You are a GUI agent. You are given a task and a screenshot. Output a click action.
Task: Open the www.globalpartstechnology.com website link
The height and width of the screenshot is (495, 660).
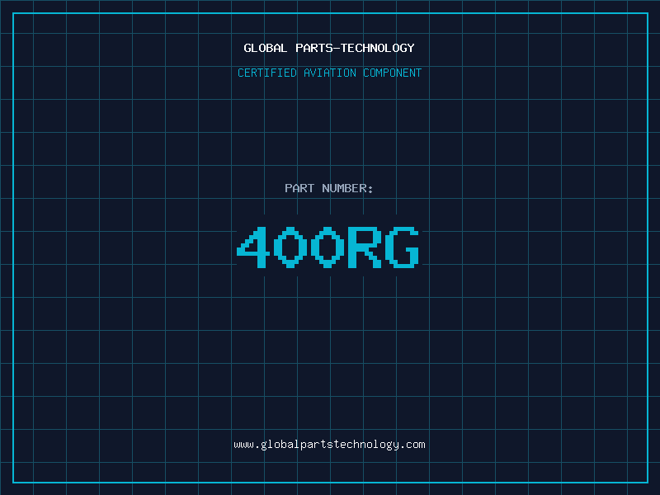329,445
